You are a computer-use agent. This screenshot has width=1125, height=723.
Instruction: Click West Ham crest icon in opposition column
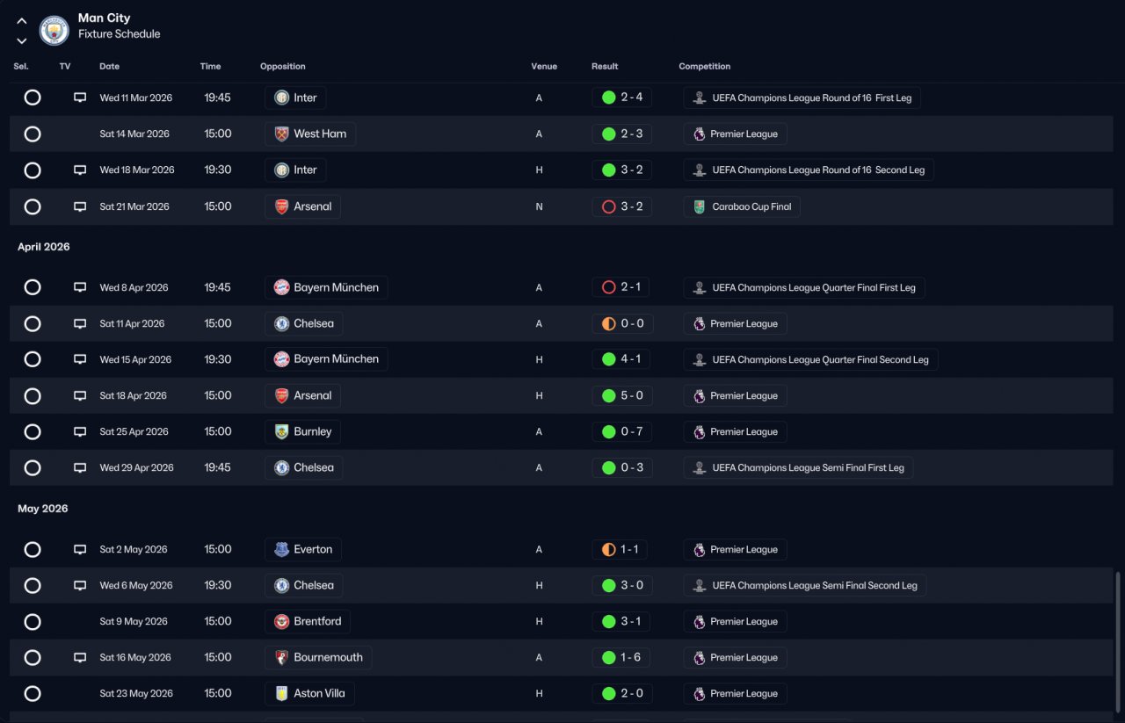pos(281,134)
